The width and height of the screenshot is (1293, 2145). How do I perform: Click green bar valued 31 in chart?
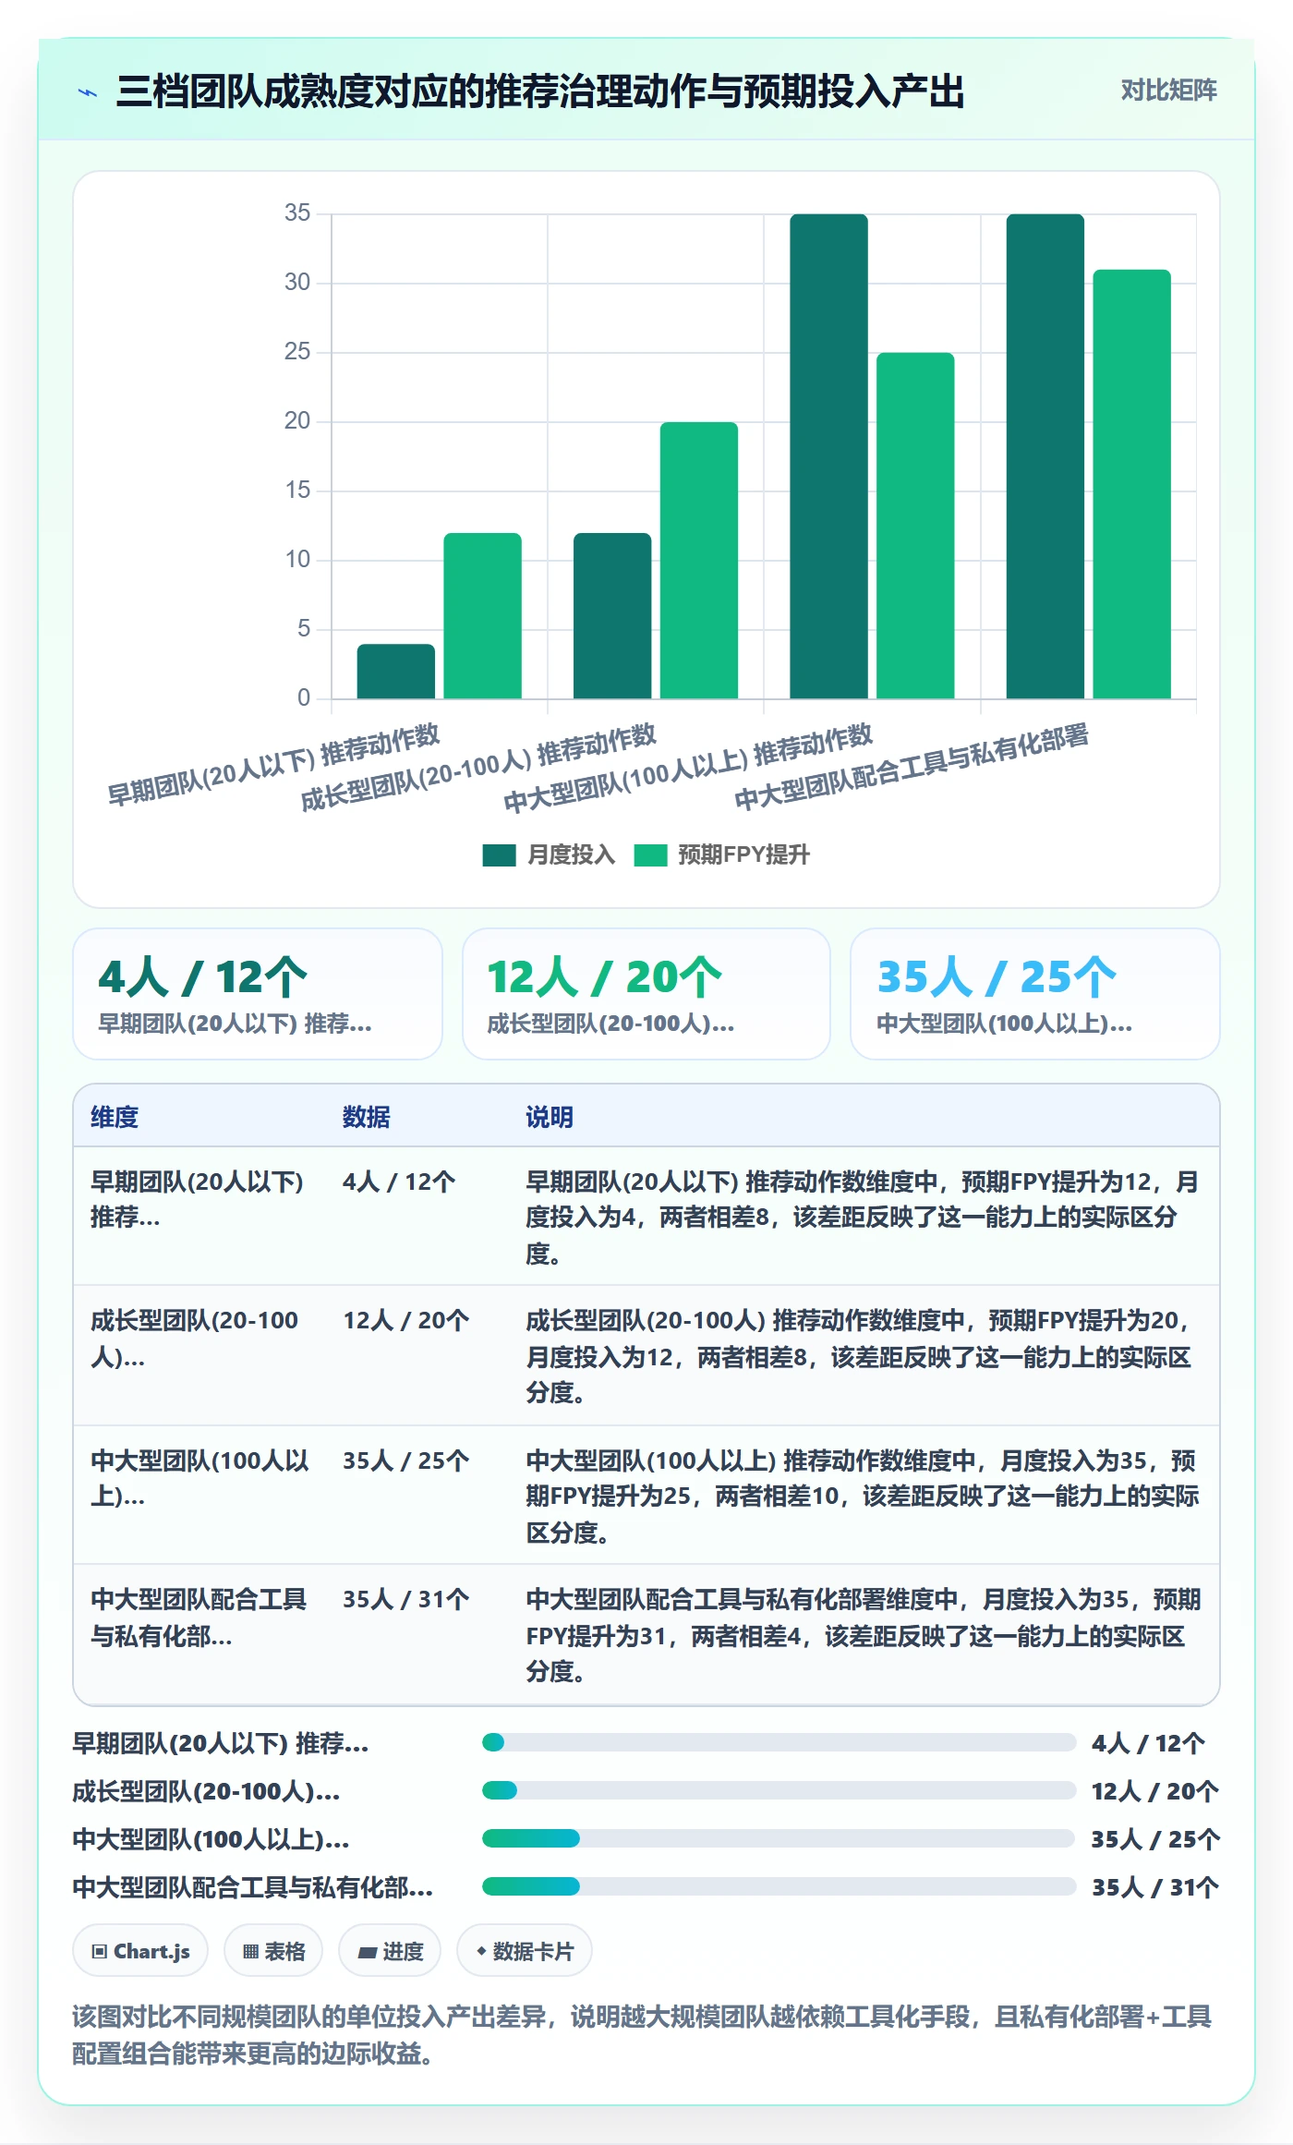pos(1132,484)
